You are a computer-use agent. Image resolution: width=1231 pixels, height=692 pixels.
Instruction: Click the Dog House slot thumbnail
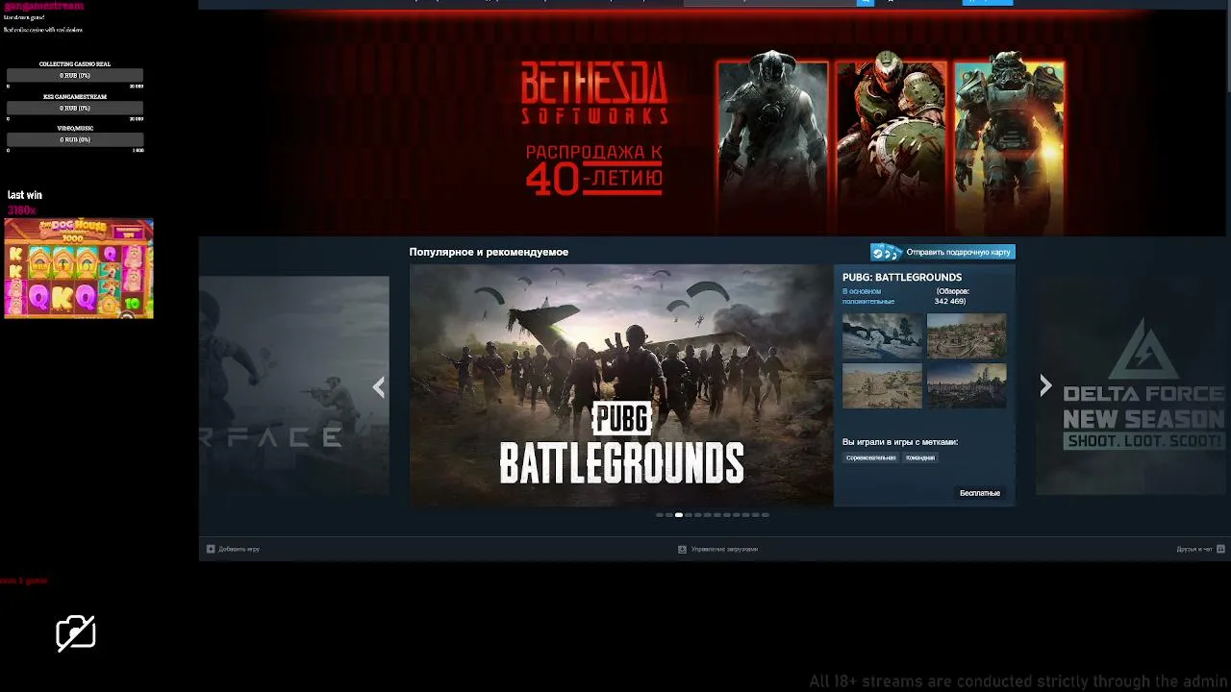(x=79, y=268)
